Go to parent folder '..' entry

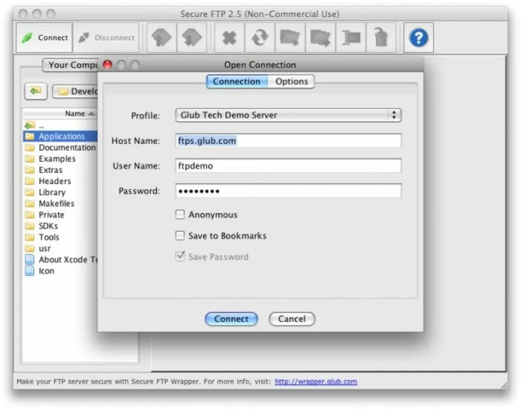[x=60, y=126]
